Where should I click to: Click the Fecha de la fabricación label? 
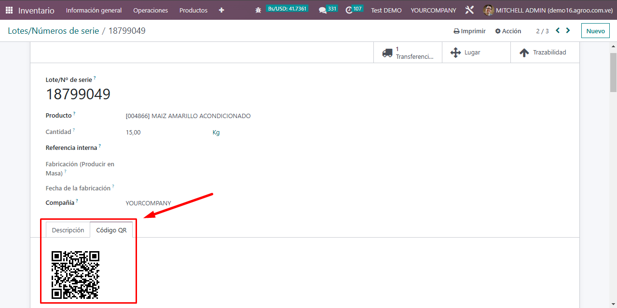(78, 188)
